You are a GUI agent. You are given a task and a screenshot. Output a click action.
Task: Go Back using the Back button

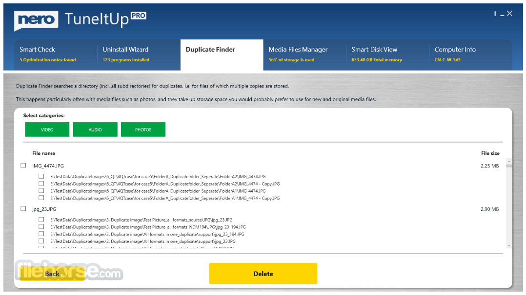(x=52, y=274)
